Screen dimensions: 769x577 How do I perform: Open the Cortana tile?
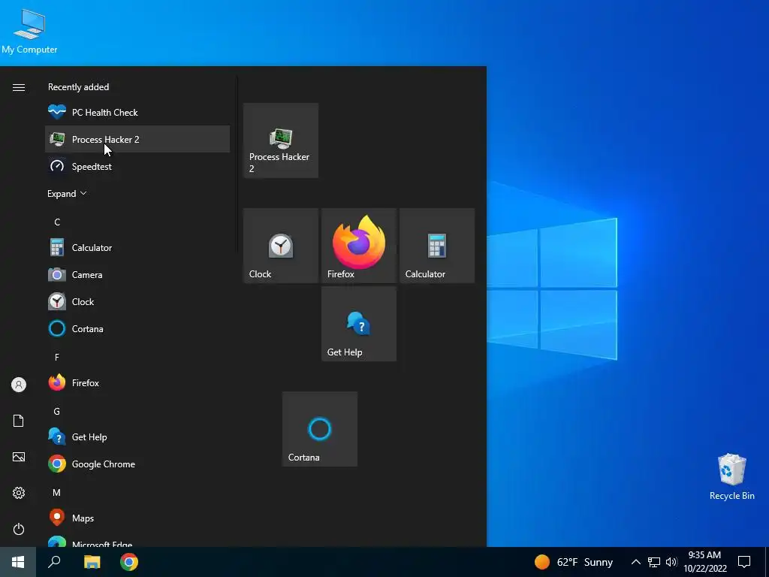coord(320,429)
